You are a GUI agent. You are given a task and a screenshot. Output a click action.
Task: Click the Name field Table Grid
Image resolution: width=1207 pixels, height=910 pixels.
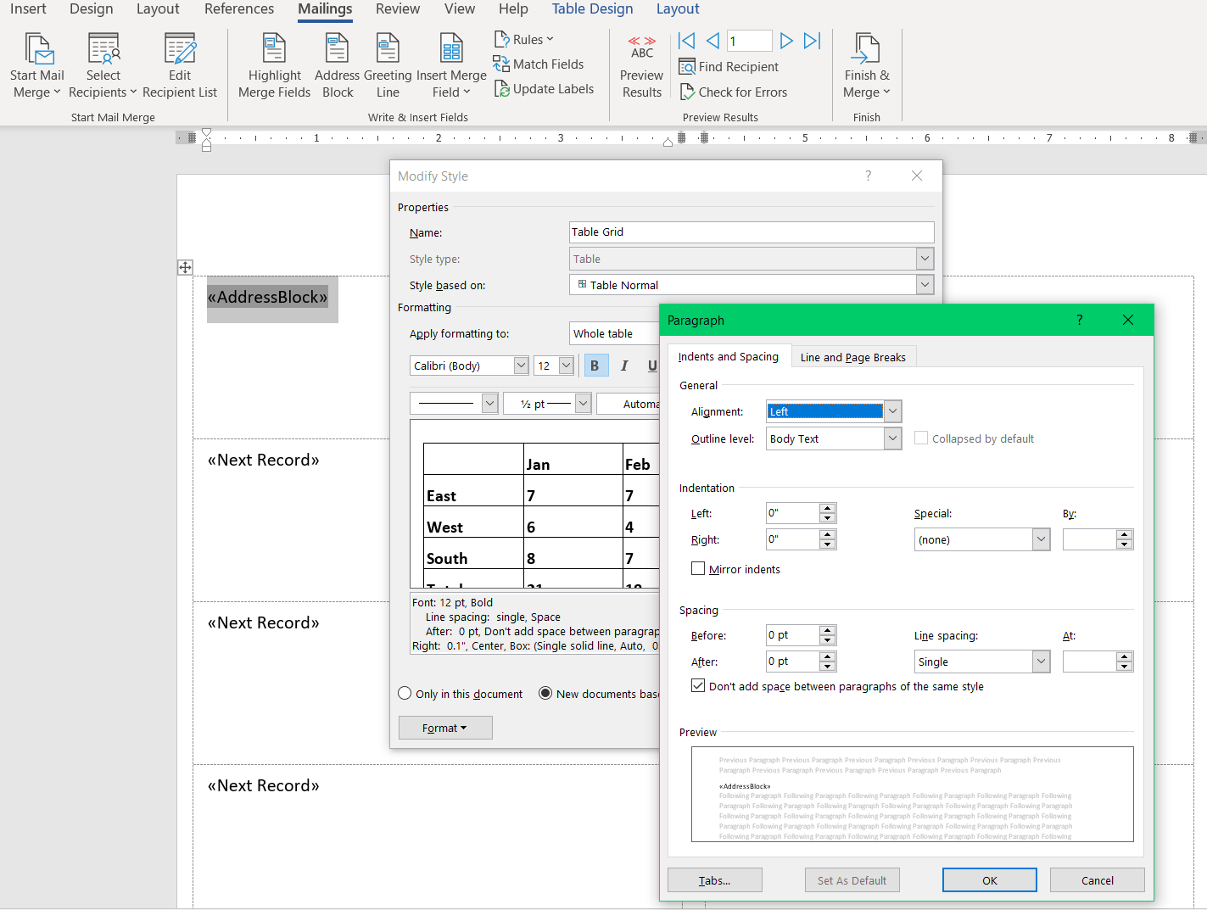(752, 232)
